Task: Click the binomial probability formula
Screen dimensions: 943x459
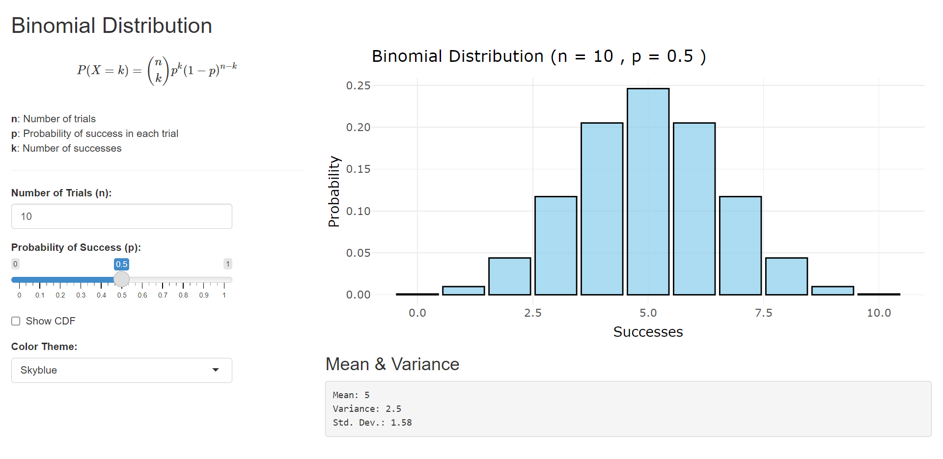Action: click(157, 71)
